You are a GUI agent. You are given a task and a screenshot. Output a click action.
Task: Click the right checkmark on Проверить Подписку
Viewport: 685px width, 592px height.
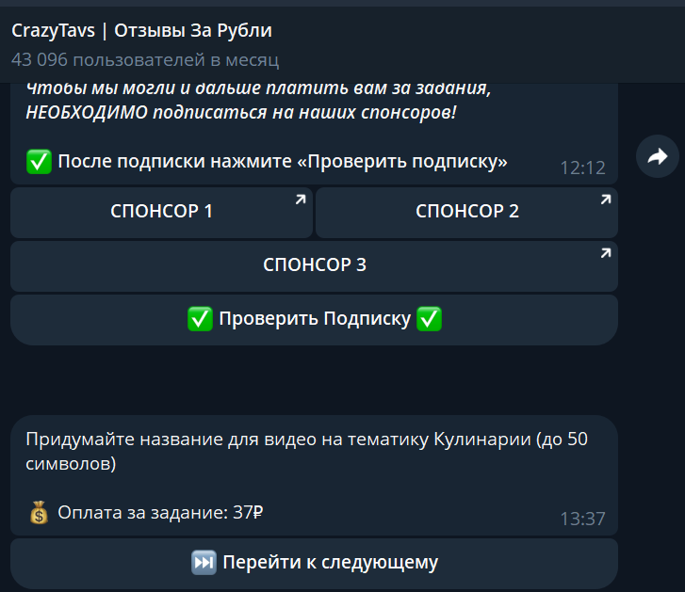pos(430,319)
